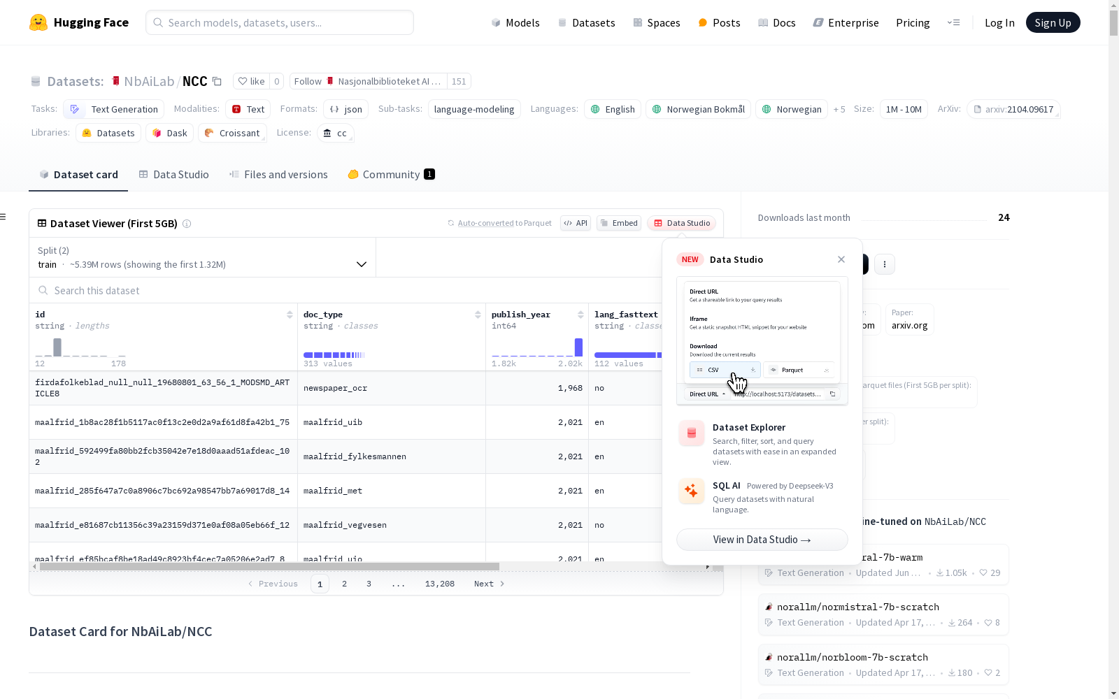Select the language-modeling sub-task tag
Screen dimensions: 1119x699
[x=474, y=109]
